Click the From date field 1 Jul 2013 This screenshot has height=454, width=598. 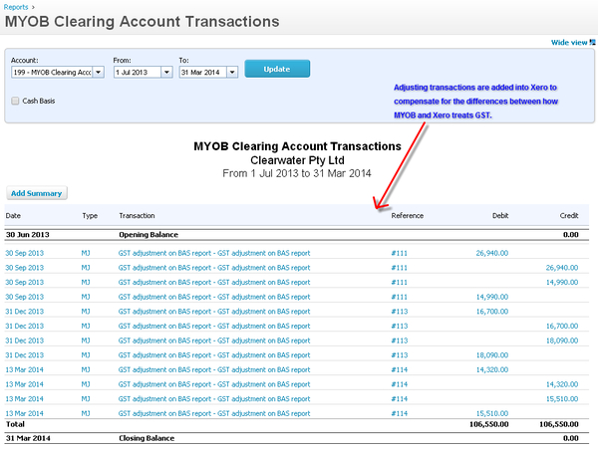[x=135, y=72]
